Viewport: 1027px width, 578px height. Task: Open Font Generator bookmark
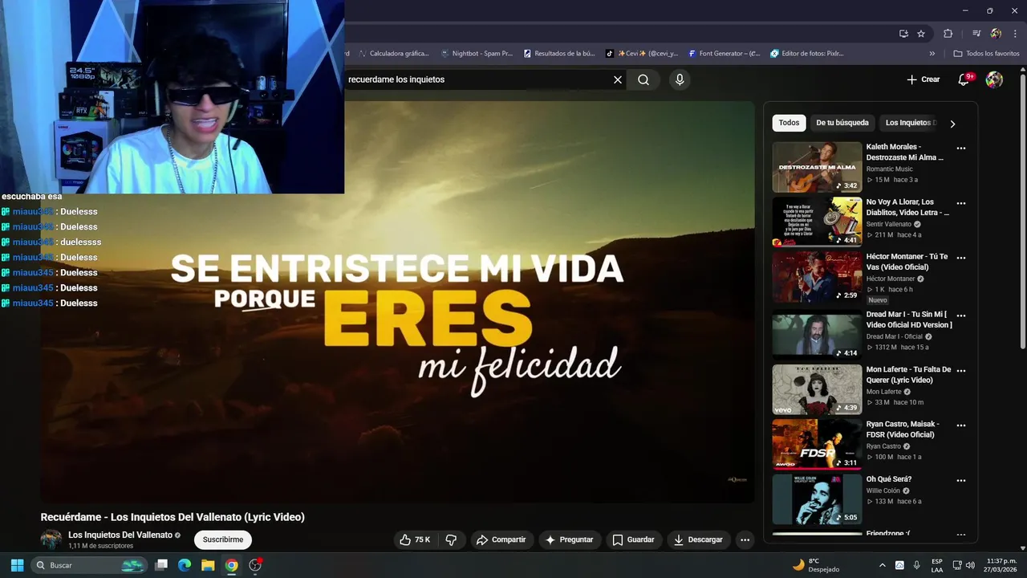pyautogui.click(x=725, y=54)
